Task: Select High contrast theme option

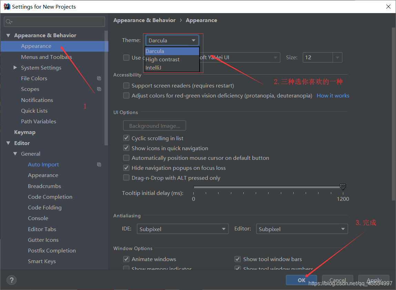Action: [172, 60]
